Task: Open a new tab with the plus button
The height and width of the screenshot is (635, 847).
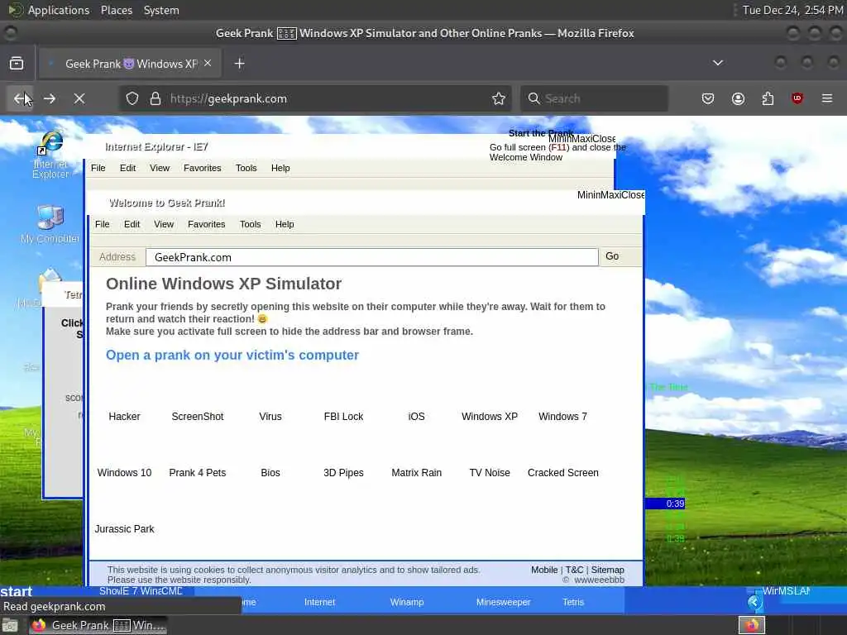Action: click(x=239, y=64)
